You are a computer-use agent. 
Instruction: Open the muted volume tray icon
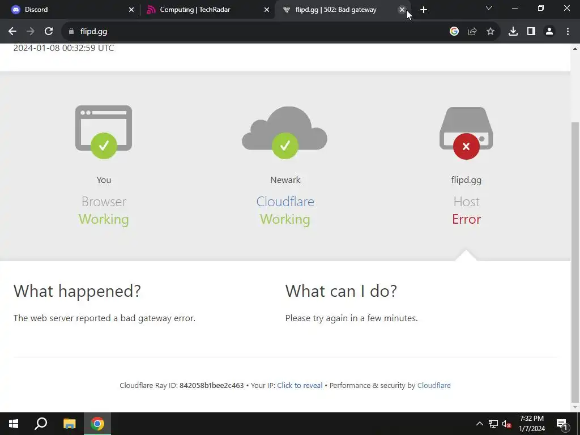coord(507,424)
